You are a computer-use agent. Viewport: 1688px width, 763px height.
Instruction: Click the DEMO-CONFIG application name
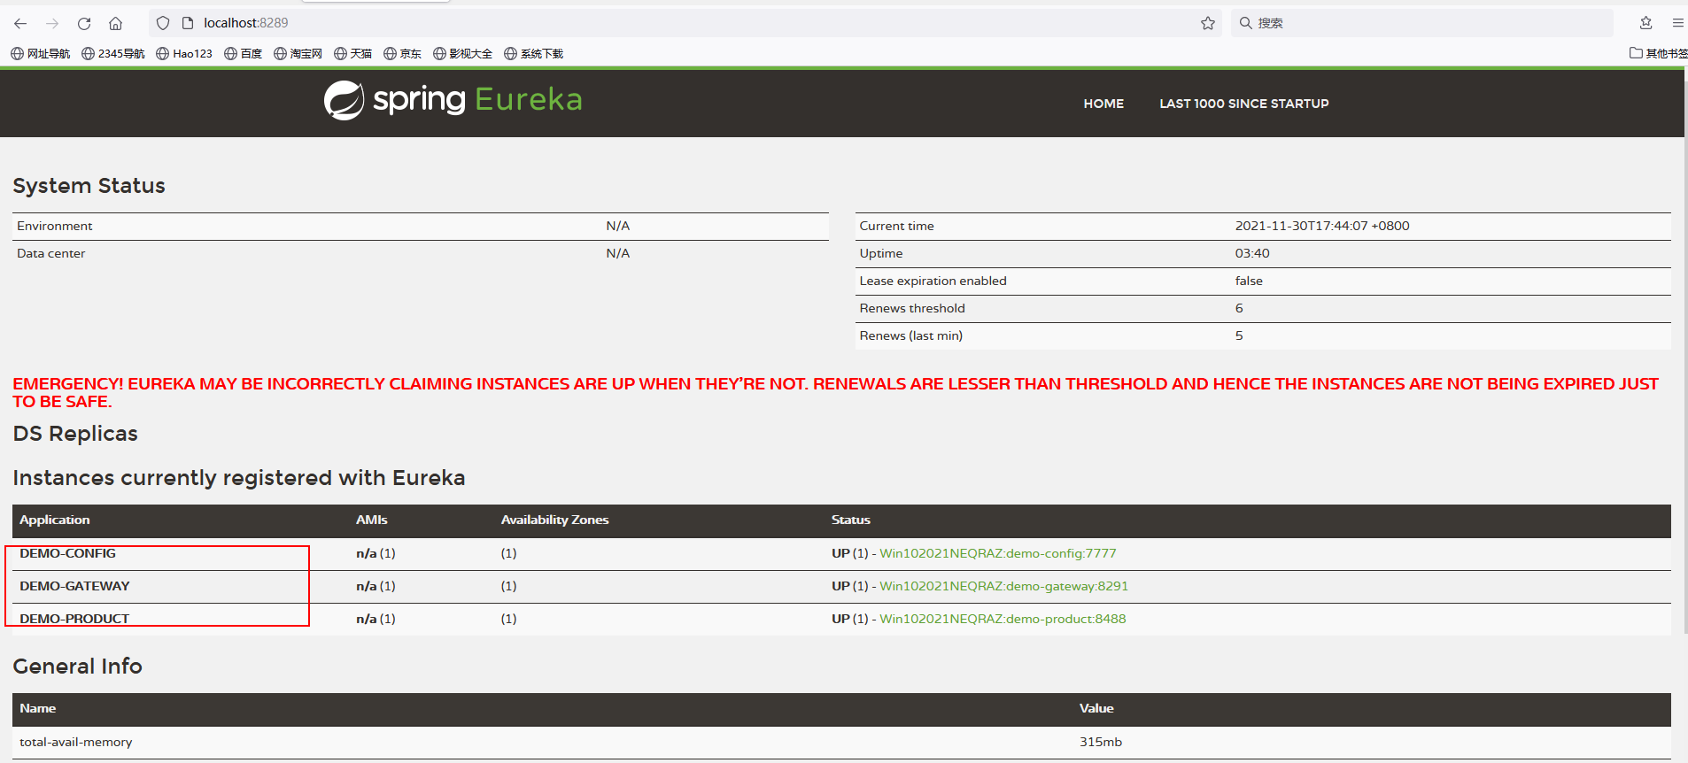click(x=68, y=553)
